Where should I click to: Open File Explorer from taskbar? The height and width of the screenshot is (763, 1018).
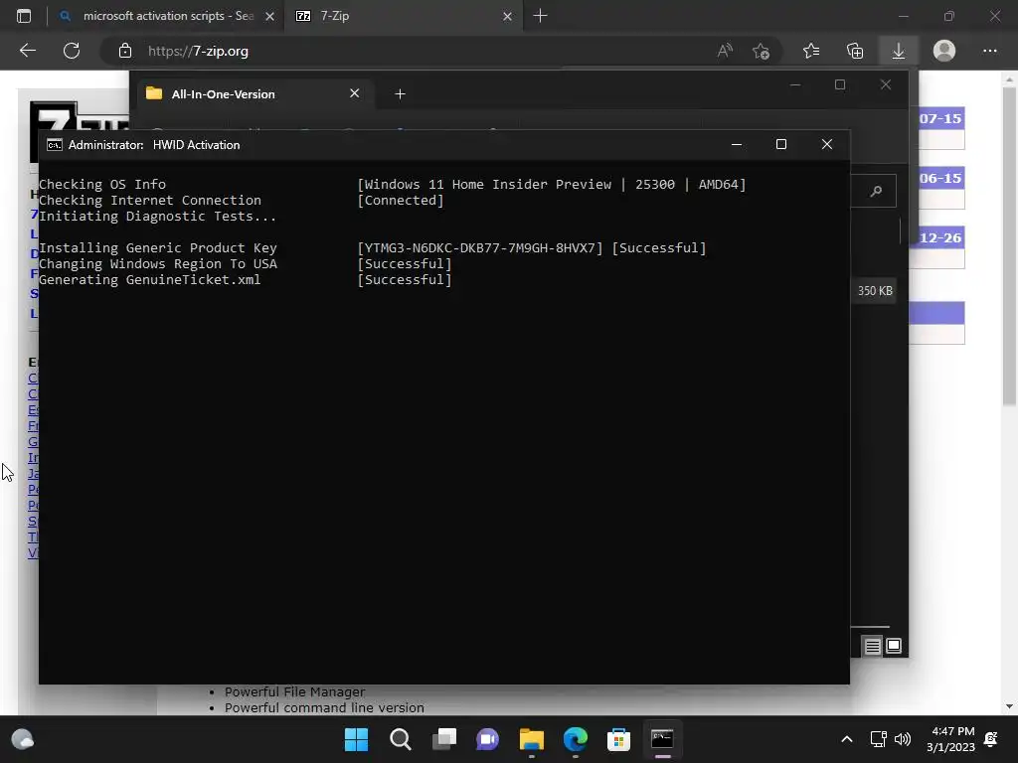532,739
